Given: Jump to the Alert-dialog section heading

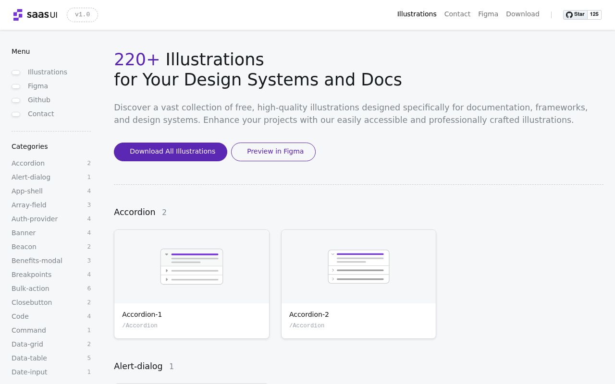Looking at the screenshot, I should 138,366.
